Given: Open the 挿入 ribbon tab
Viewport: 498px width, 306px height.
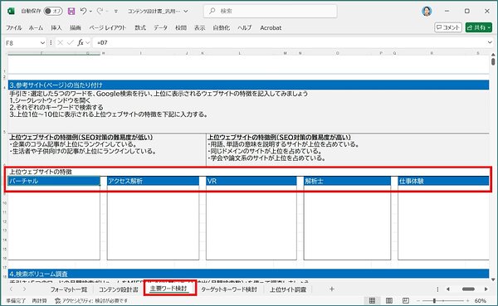Looking at the screenshot, I should click(56, 28).
